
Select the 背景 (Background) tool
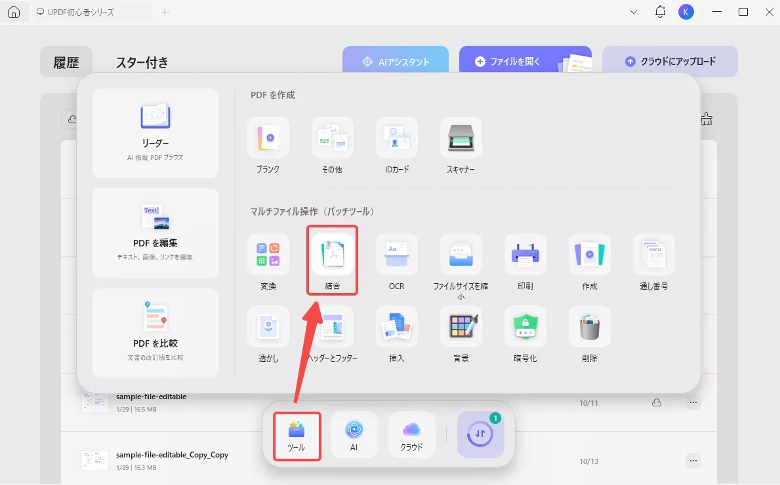coord(461,332)
